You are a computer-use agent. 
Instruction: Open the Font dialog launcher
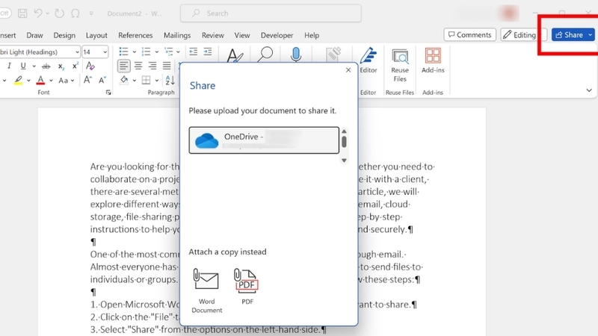click(108, 92)
